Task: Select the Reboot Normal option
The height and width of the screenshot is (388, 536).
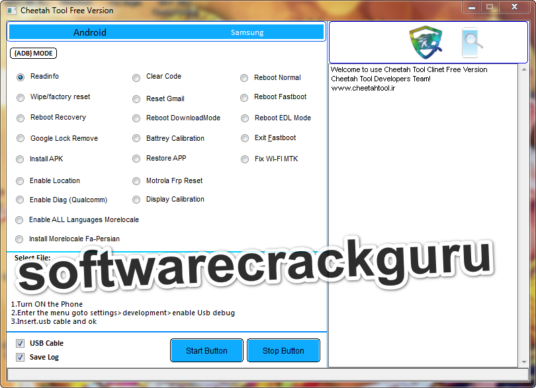Action: coord(244,78)
